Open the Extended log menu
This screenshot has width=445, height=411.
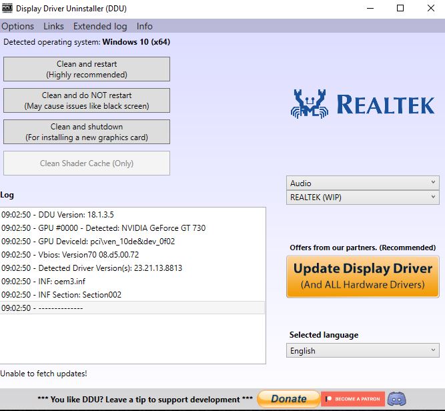coord(100,26)
